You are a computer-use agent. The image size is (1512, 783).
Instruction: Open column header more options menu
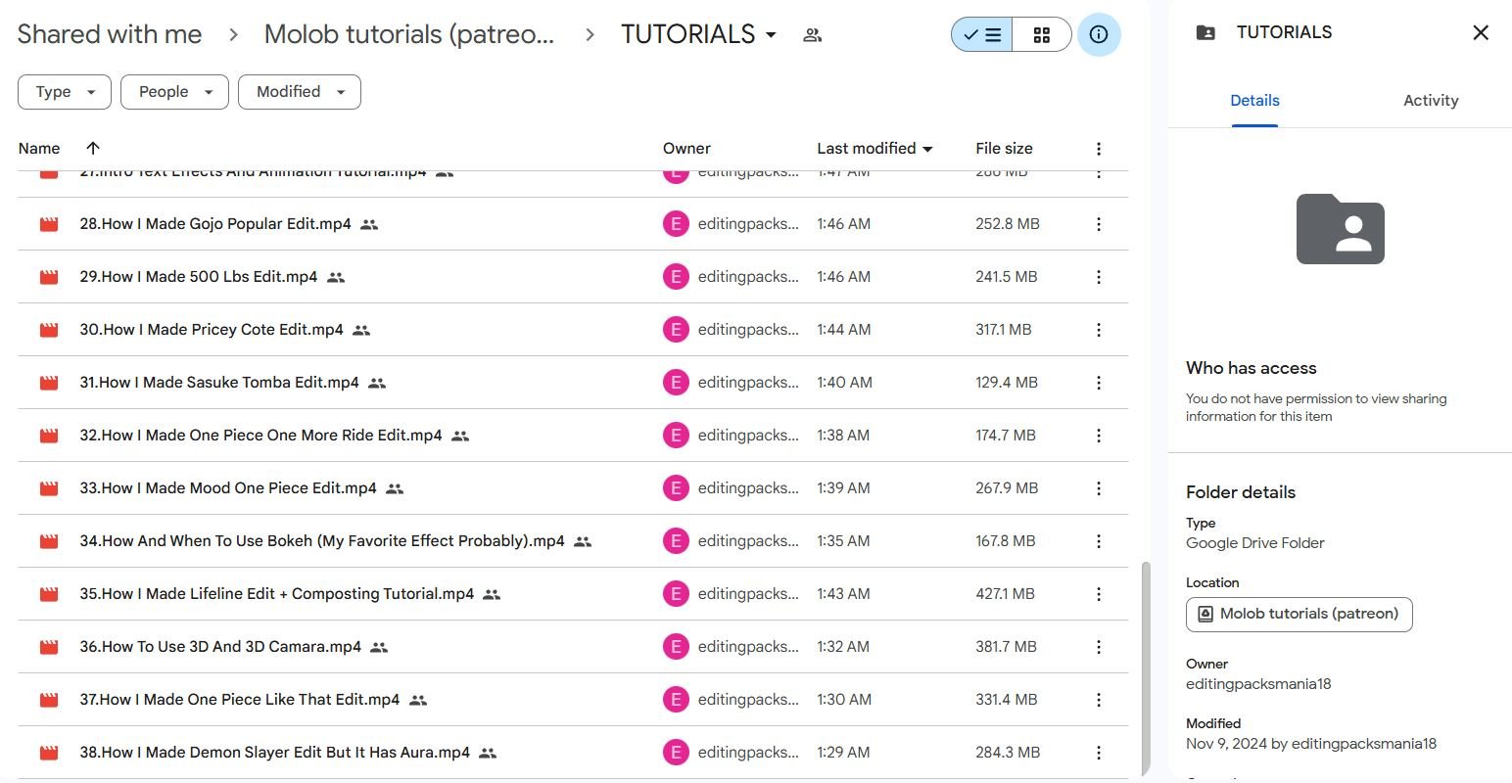[x=1099, y=149]
